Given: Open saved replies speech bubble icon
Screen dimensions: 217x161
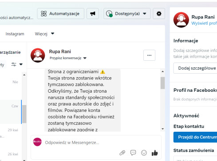Looking at the screenshot, I should (x=133, y=153).
